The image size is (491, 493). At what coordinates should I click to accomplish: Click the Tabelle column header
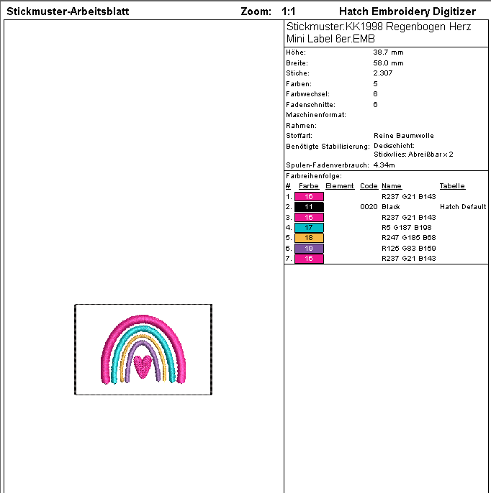pos(452,186)
